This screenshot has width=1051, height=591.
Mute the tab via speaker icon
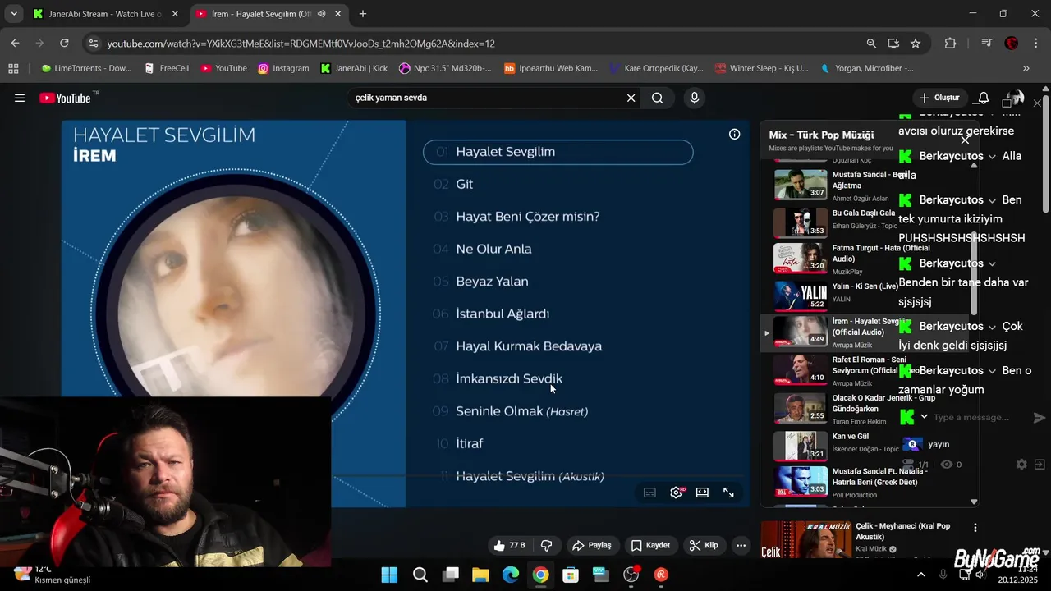pos(321,14)
